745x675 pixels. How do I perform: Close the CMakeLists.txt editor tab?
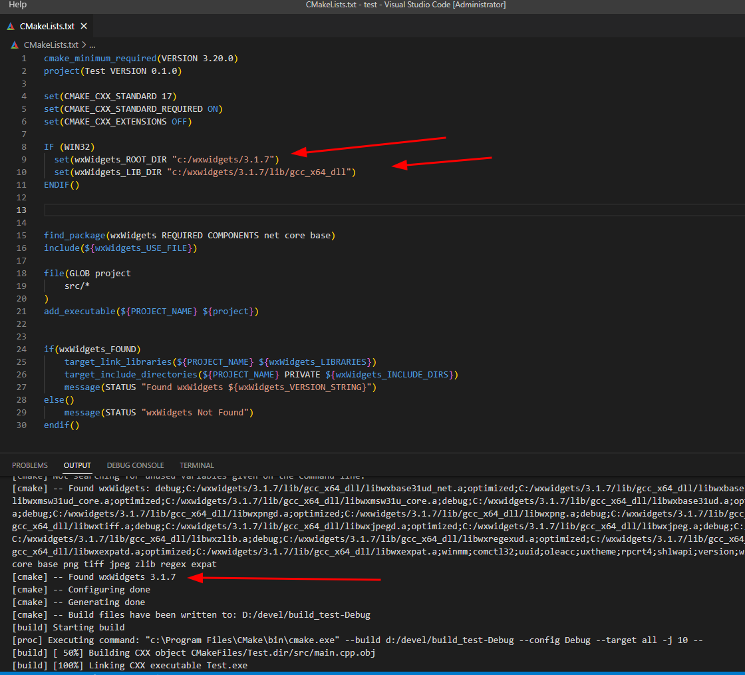84,26
